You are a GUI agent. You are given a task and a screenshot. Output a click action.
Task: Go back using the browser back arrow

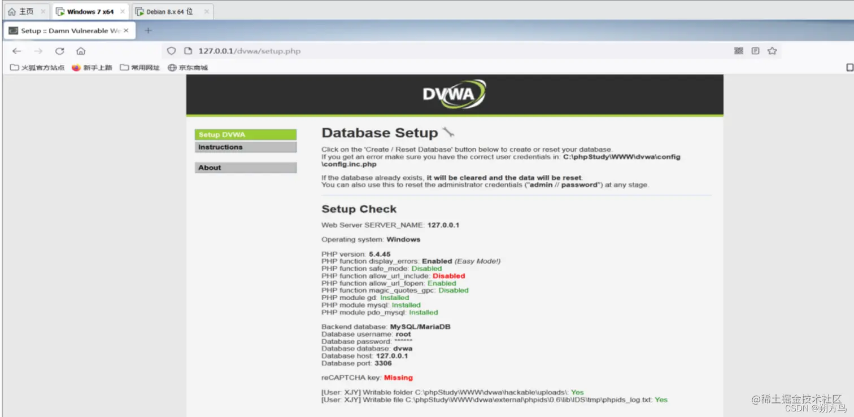pos(16,51)
